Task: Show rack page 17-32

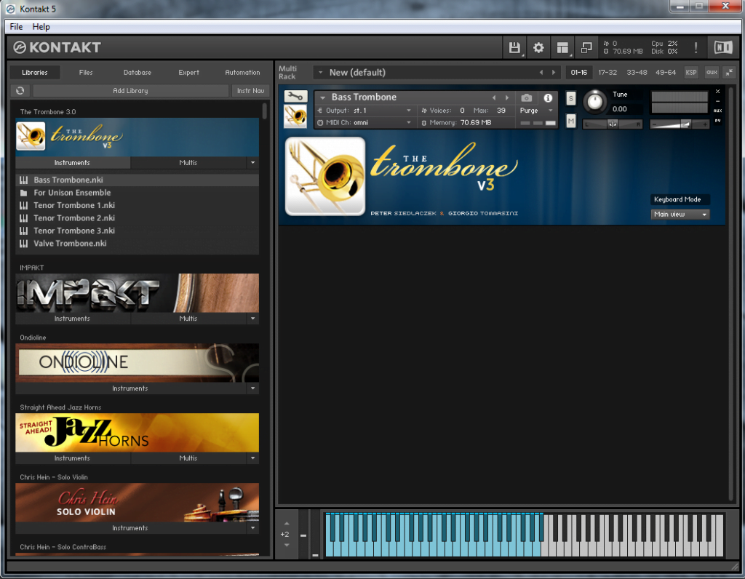Action: click(x=607, y=72)
